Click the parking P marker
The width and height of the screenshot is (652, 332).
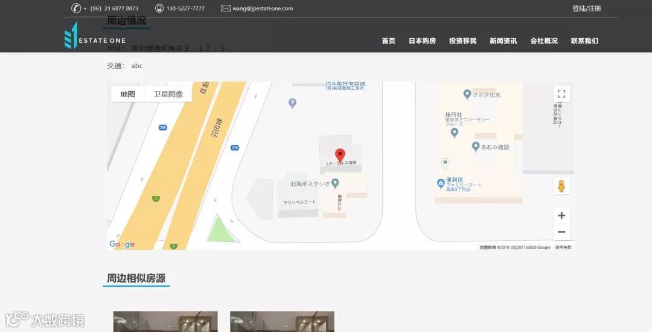292,103
